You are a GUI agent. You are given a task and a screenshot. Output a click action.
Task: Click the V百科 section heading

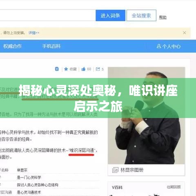coord(117,187)
